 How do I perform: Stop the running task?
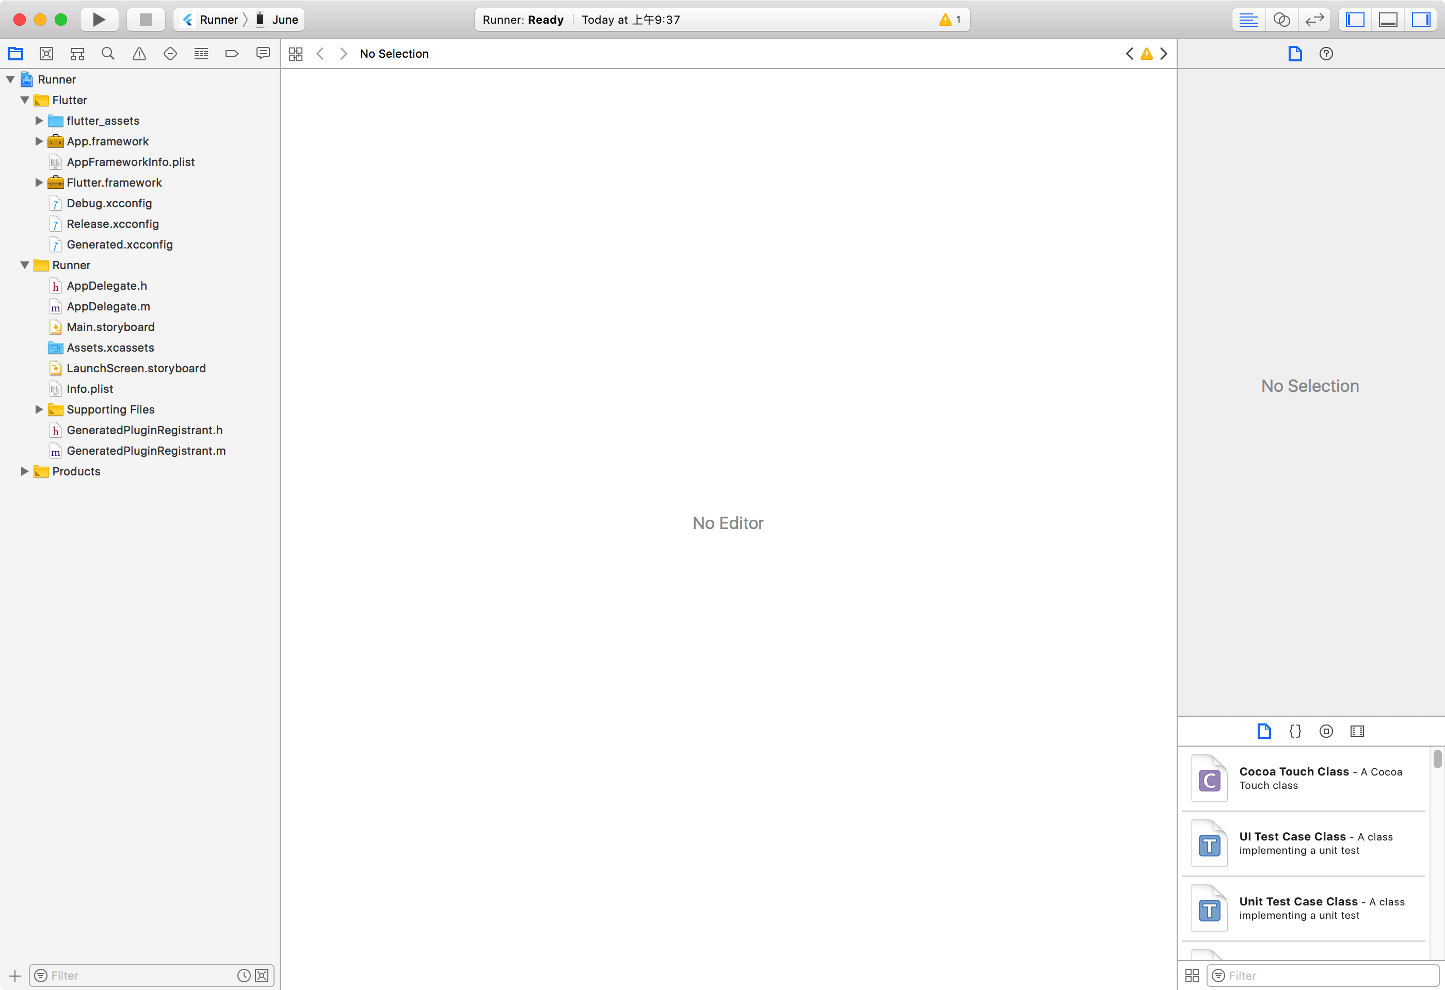click(146, 19)
